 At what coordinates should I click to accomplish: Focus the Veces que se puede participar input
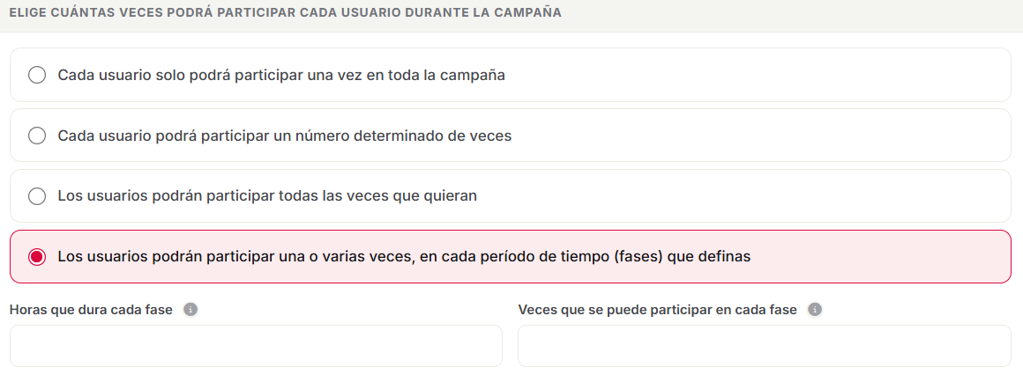pyautogui.click(x=764, y=346)
